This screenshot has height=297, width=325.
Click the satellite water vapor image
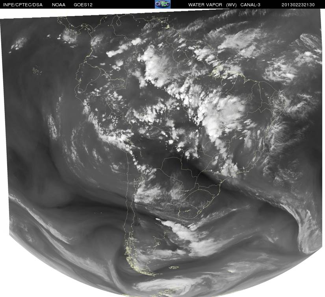(162, 153)
